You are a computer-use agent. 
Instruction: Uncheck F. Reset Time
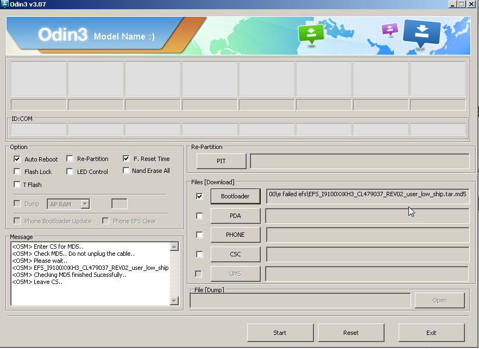(126, 158)
